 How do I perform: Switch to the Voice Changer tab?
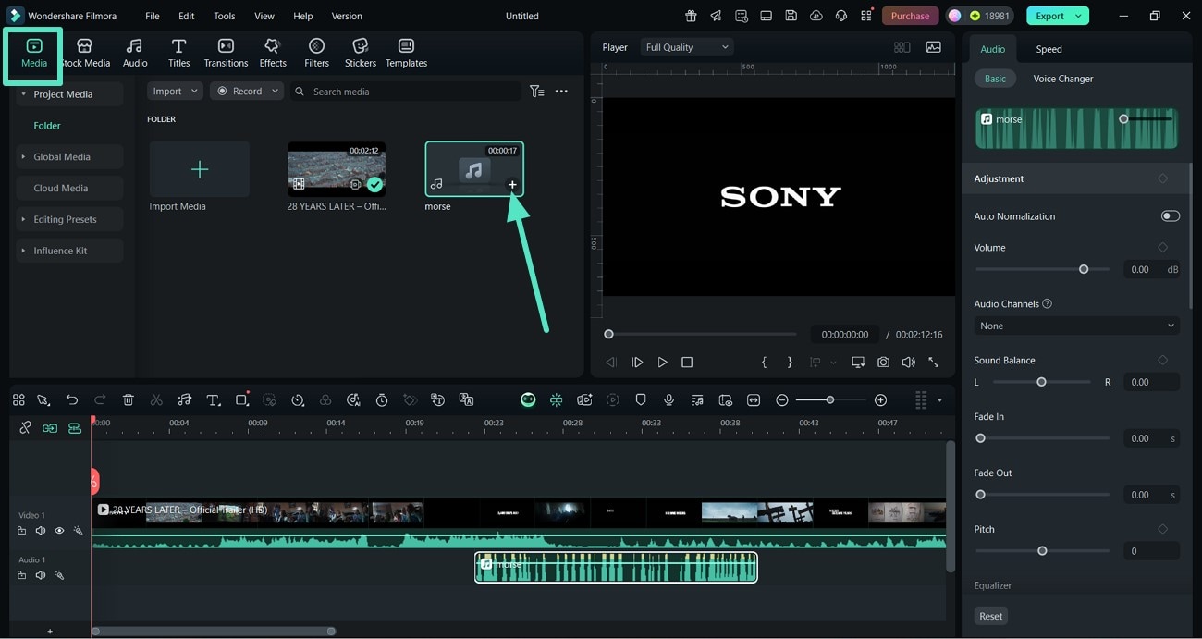(x=1062, y=79)
